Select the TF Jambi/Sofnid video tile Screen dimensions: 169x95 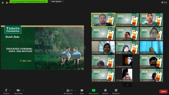point(103,75)
